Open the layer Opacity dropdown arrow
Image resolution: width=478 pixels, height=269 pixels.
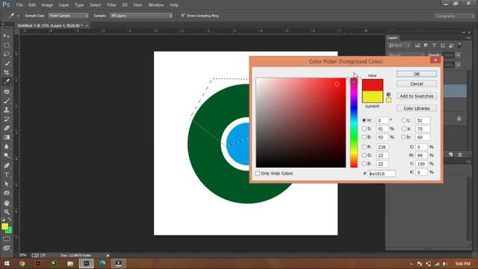(458, 55)
